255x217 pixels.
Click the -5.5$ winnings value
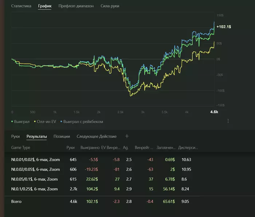(93, 159)
